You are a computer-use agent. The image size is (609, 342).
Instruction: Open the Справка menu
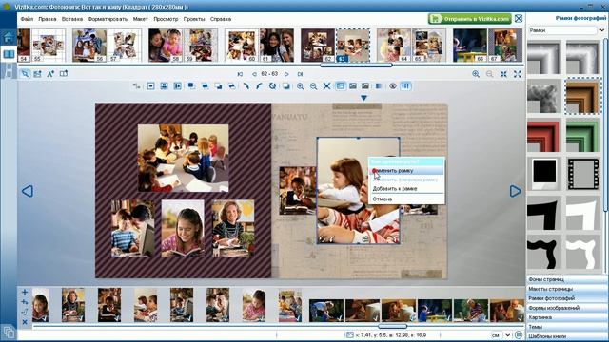click(x=221, y=19)
